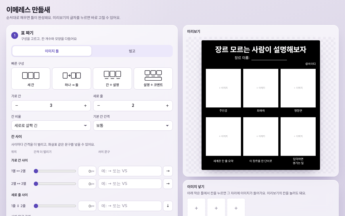Edit the preview title 장르 모르는 사람이 설명해보자
The image size is (345, 216).
pyautogui.click(x=261, y=50)
